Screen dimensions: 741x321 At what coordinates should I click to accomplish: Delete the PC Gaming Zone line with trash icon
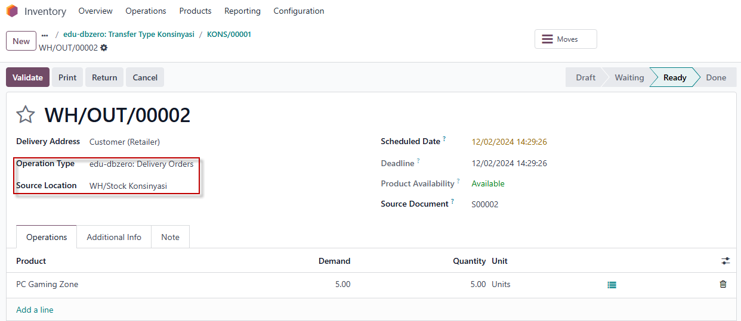pos(723,284)
